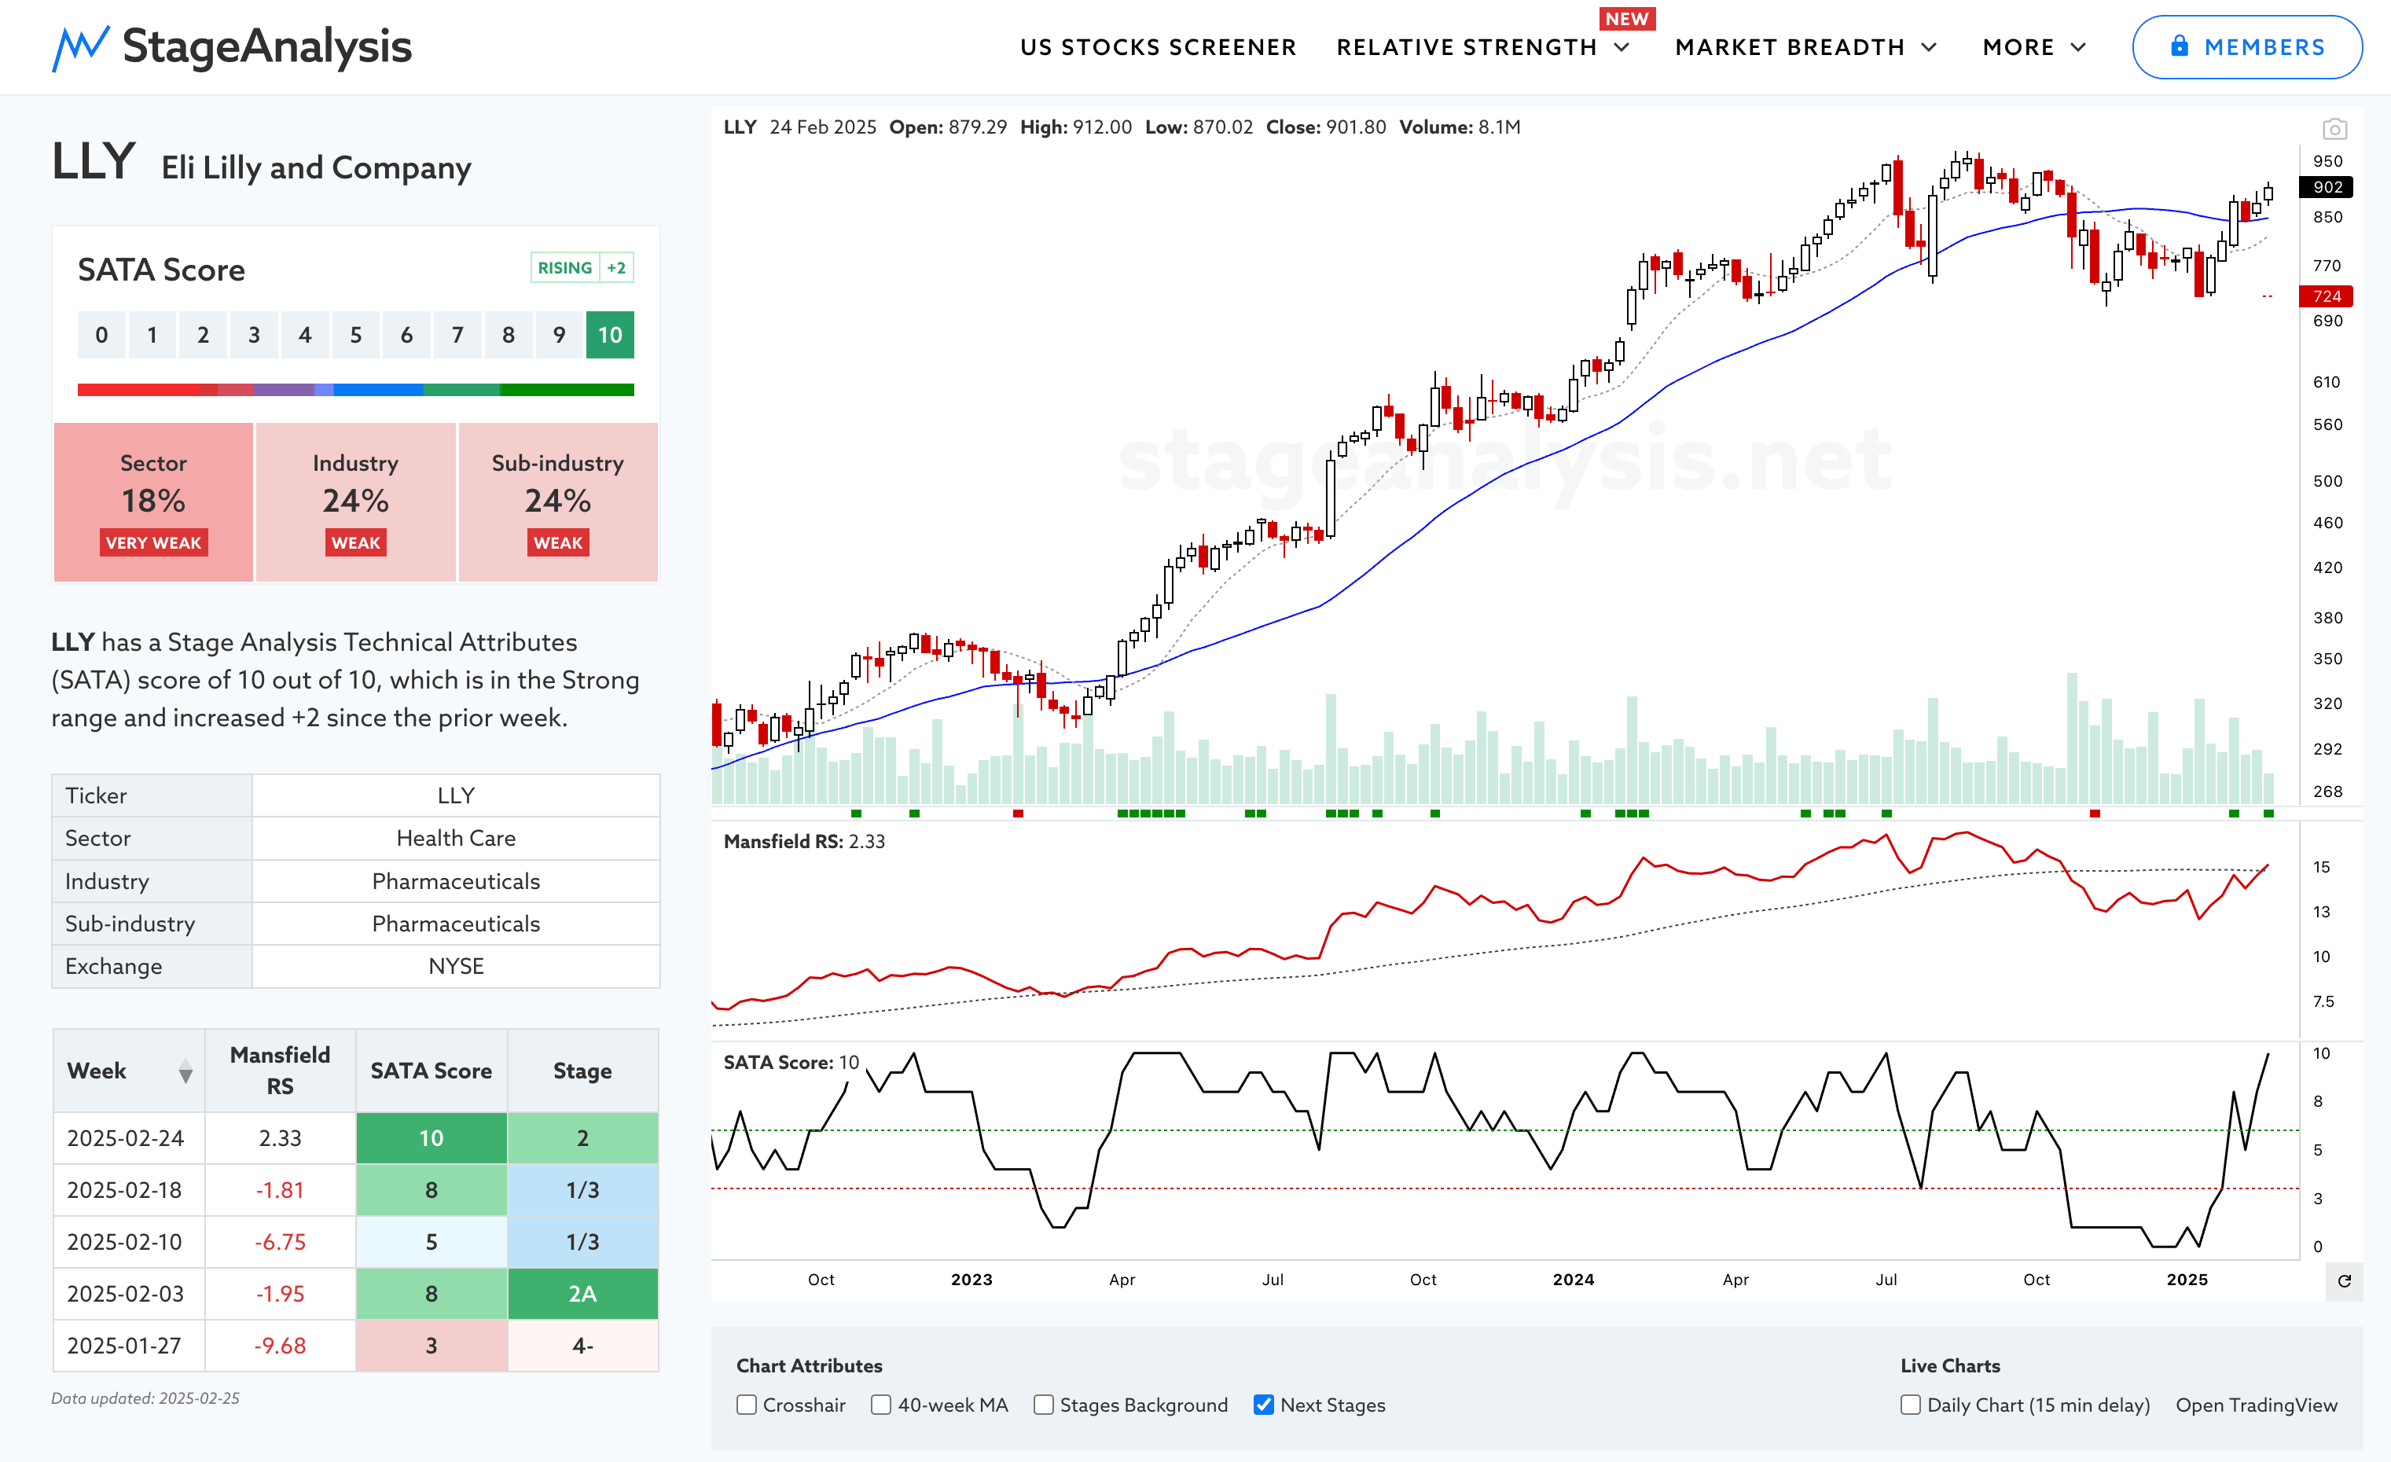The width and height of the screenshot is (2391, 1462).
Task: Click the Mansfield RS: 2.33 label
Action: click(x=804, y=841)
